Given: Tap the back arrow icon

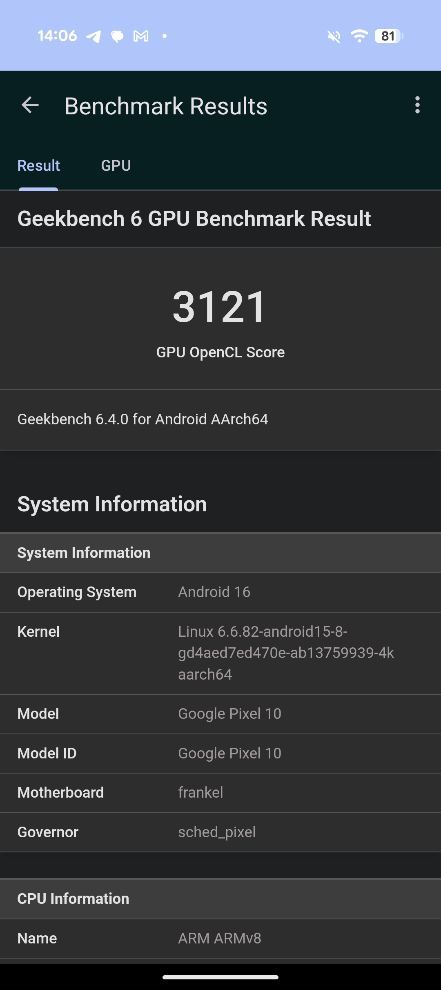Looking at the screenshot, I should point(30,105).
